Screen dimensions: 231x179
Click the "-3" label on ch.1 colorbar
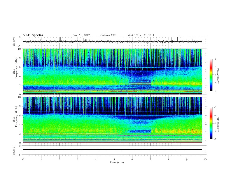click(x=215, y=59)
